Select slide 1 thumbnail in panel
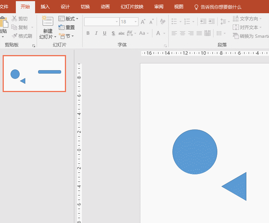 tap(34, 74)
